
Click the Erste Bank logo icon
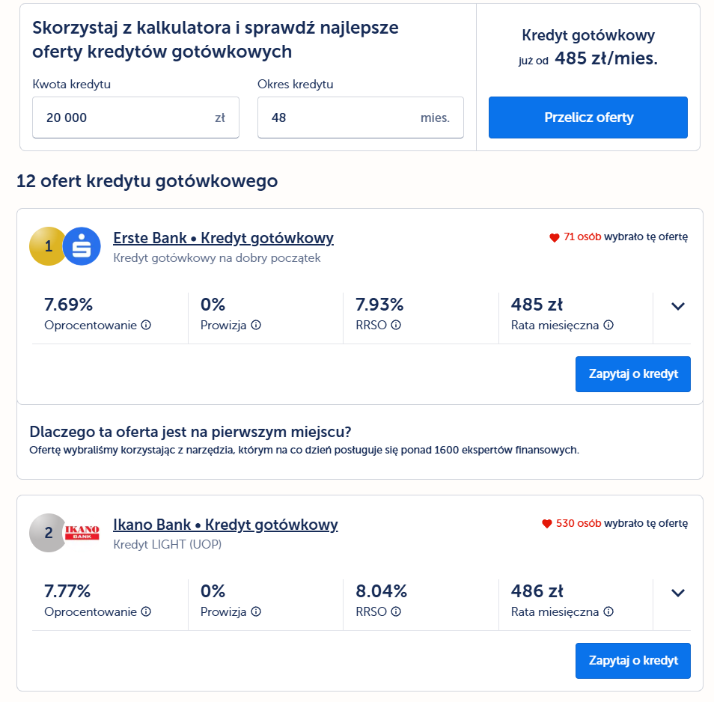(x=82, y=246)
